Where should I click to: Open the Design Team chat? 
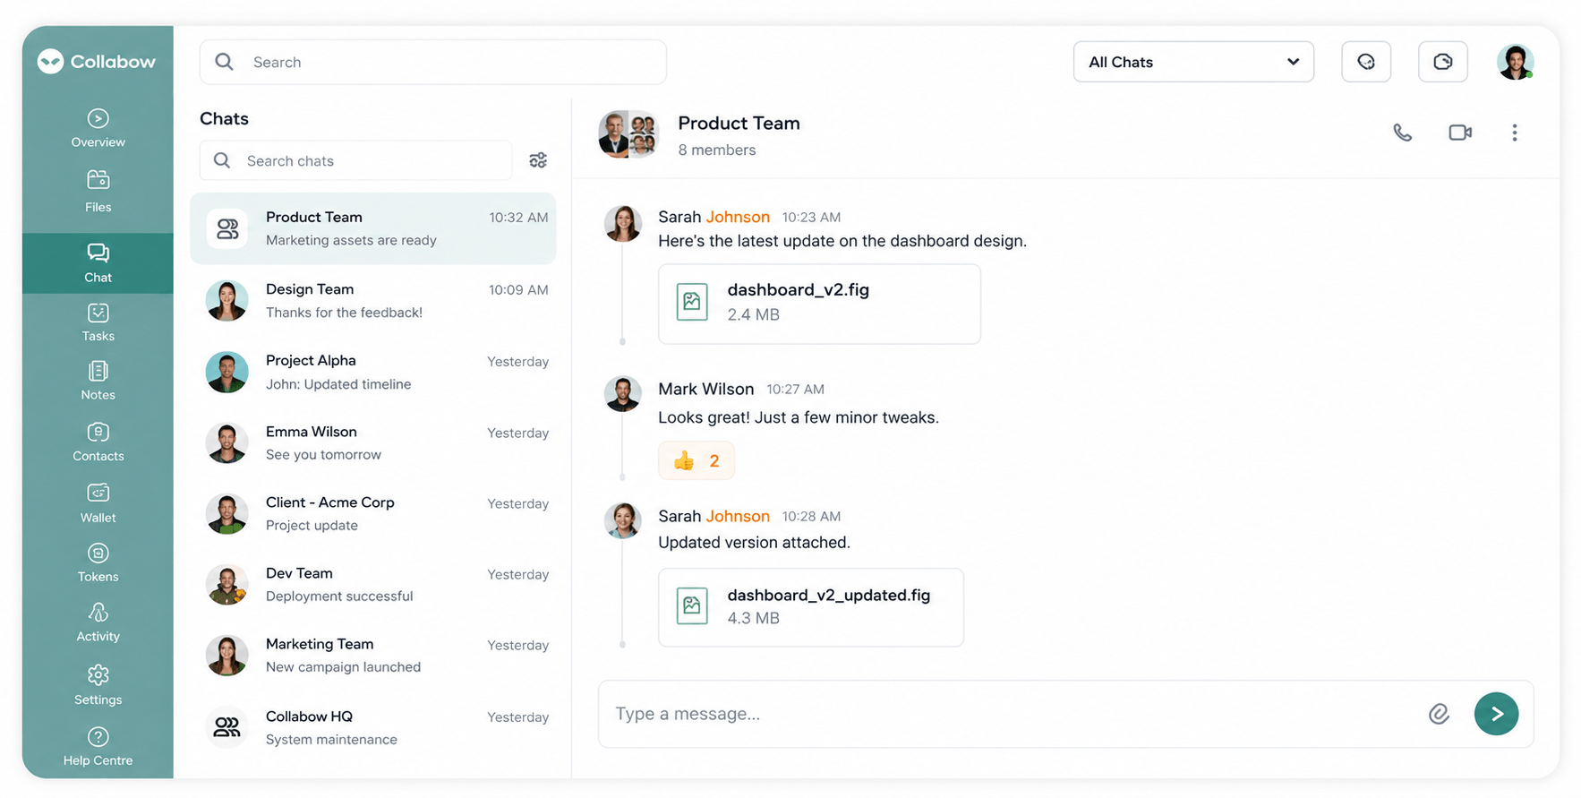(373, 300)
